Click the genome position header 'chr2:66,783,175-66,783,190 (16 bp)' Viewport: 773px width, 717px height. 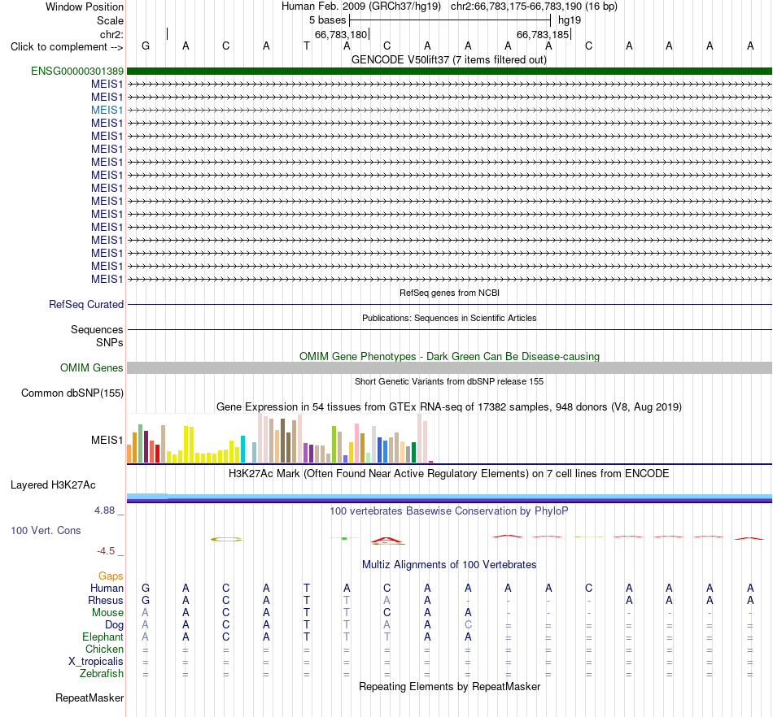point(534,7)
